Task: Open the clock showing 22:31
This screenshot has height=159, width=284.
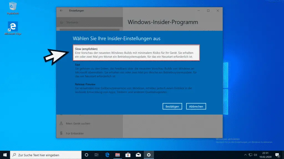Action: point(265,155)
